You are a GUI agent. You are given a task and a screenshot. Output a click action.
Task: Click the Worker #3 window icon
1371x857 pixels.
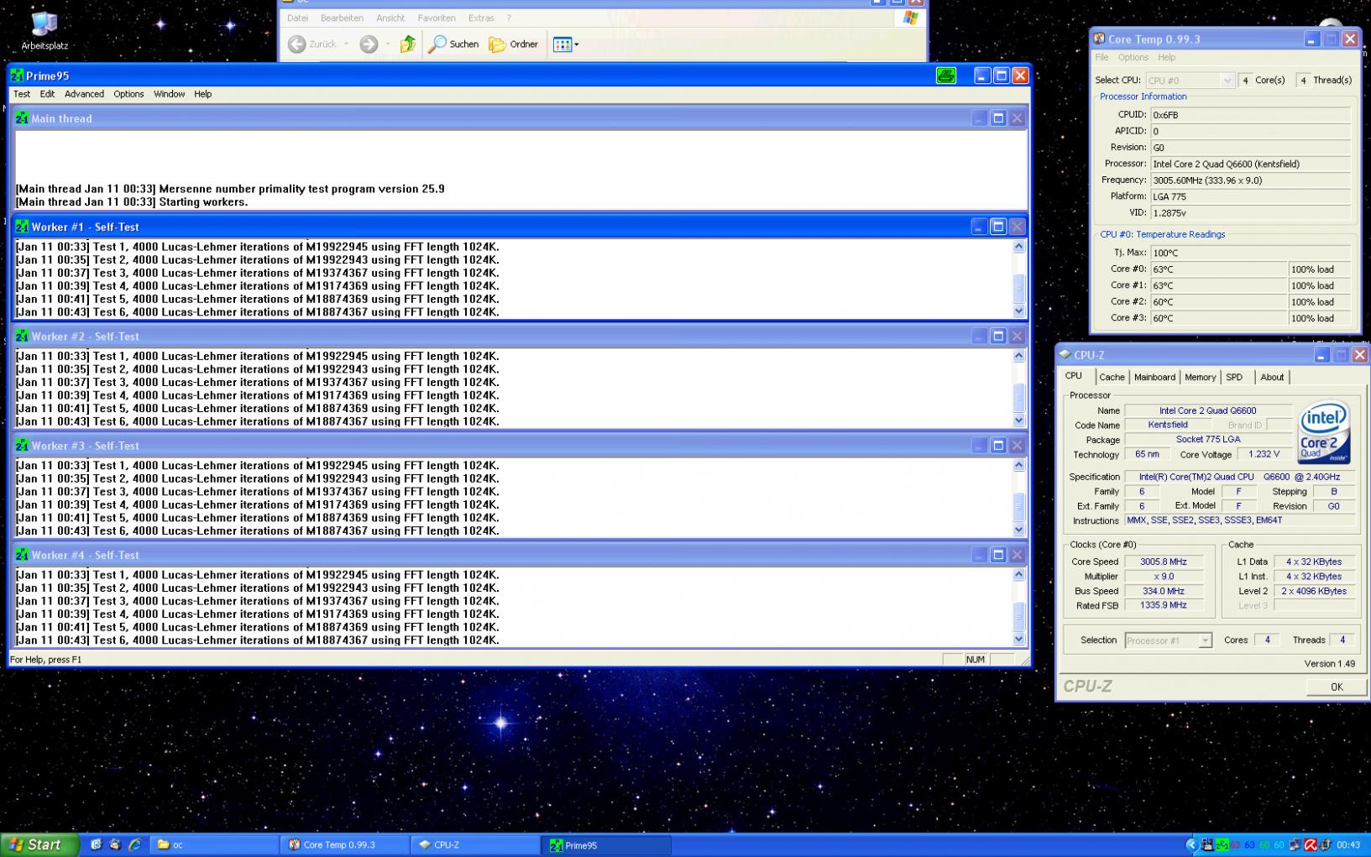point(22,446)
